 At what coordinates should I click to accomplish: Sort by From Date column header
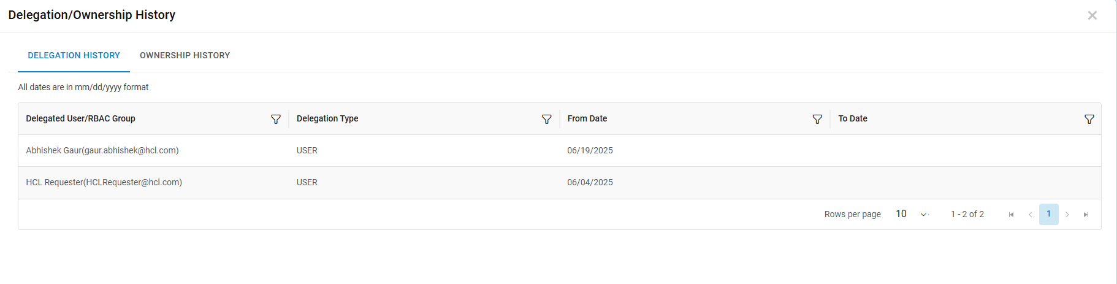tap(587, 118)
